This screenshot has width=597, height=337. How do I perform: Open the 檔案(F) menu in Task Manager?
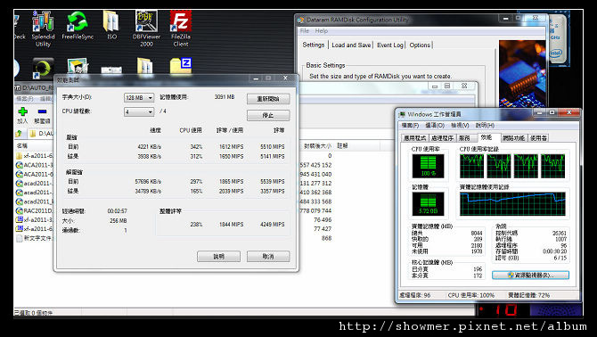click(410, 126)
